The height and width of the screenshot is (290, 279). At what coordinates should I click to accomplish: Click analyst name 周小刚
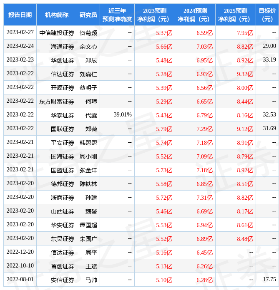88,156
